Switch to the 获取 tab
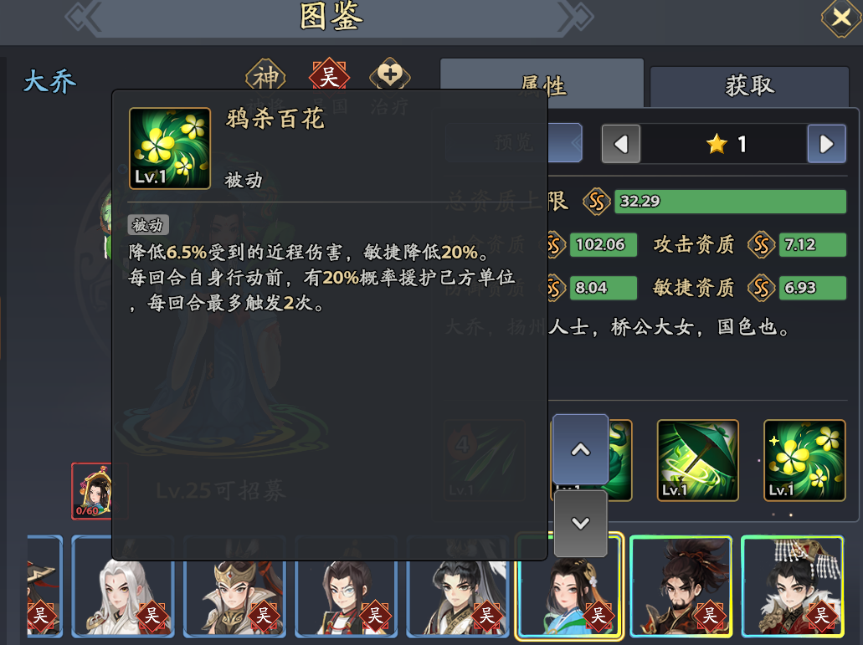 pos(749,86)
